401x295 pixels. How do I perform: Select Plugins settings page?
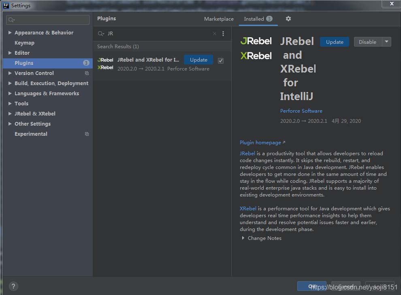pos(47,63)
